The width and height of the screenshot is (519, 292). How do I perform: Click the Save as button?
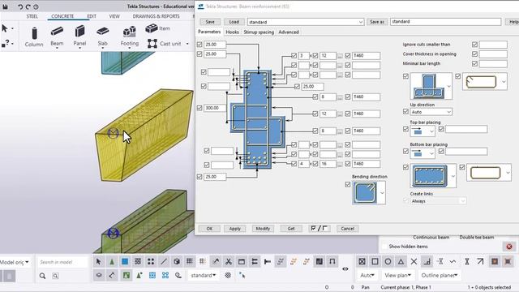(377, 22)
